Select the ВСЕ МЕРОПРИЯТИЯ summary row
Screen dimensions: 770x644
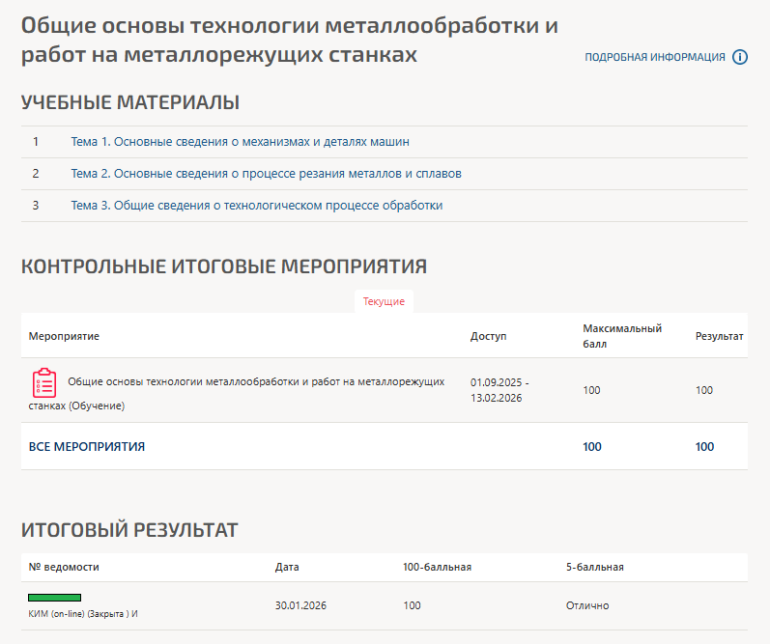(x=87, y=447)
